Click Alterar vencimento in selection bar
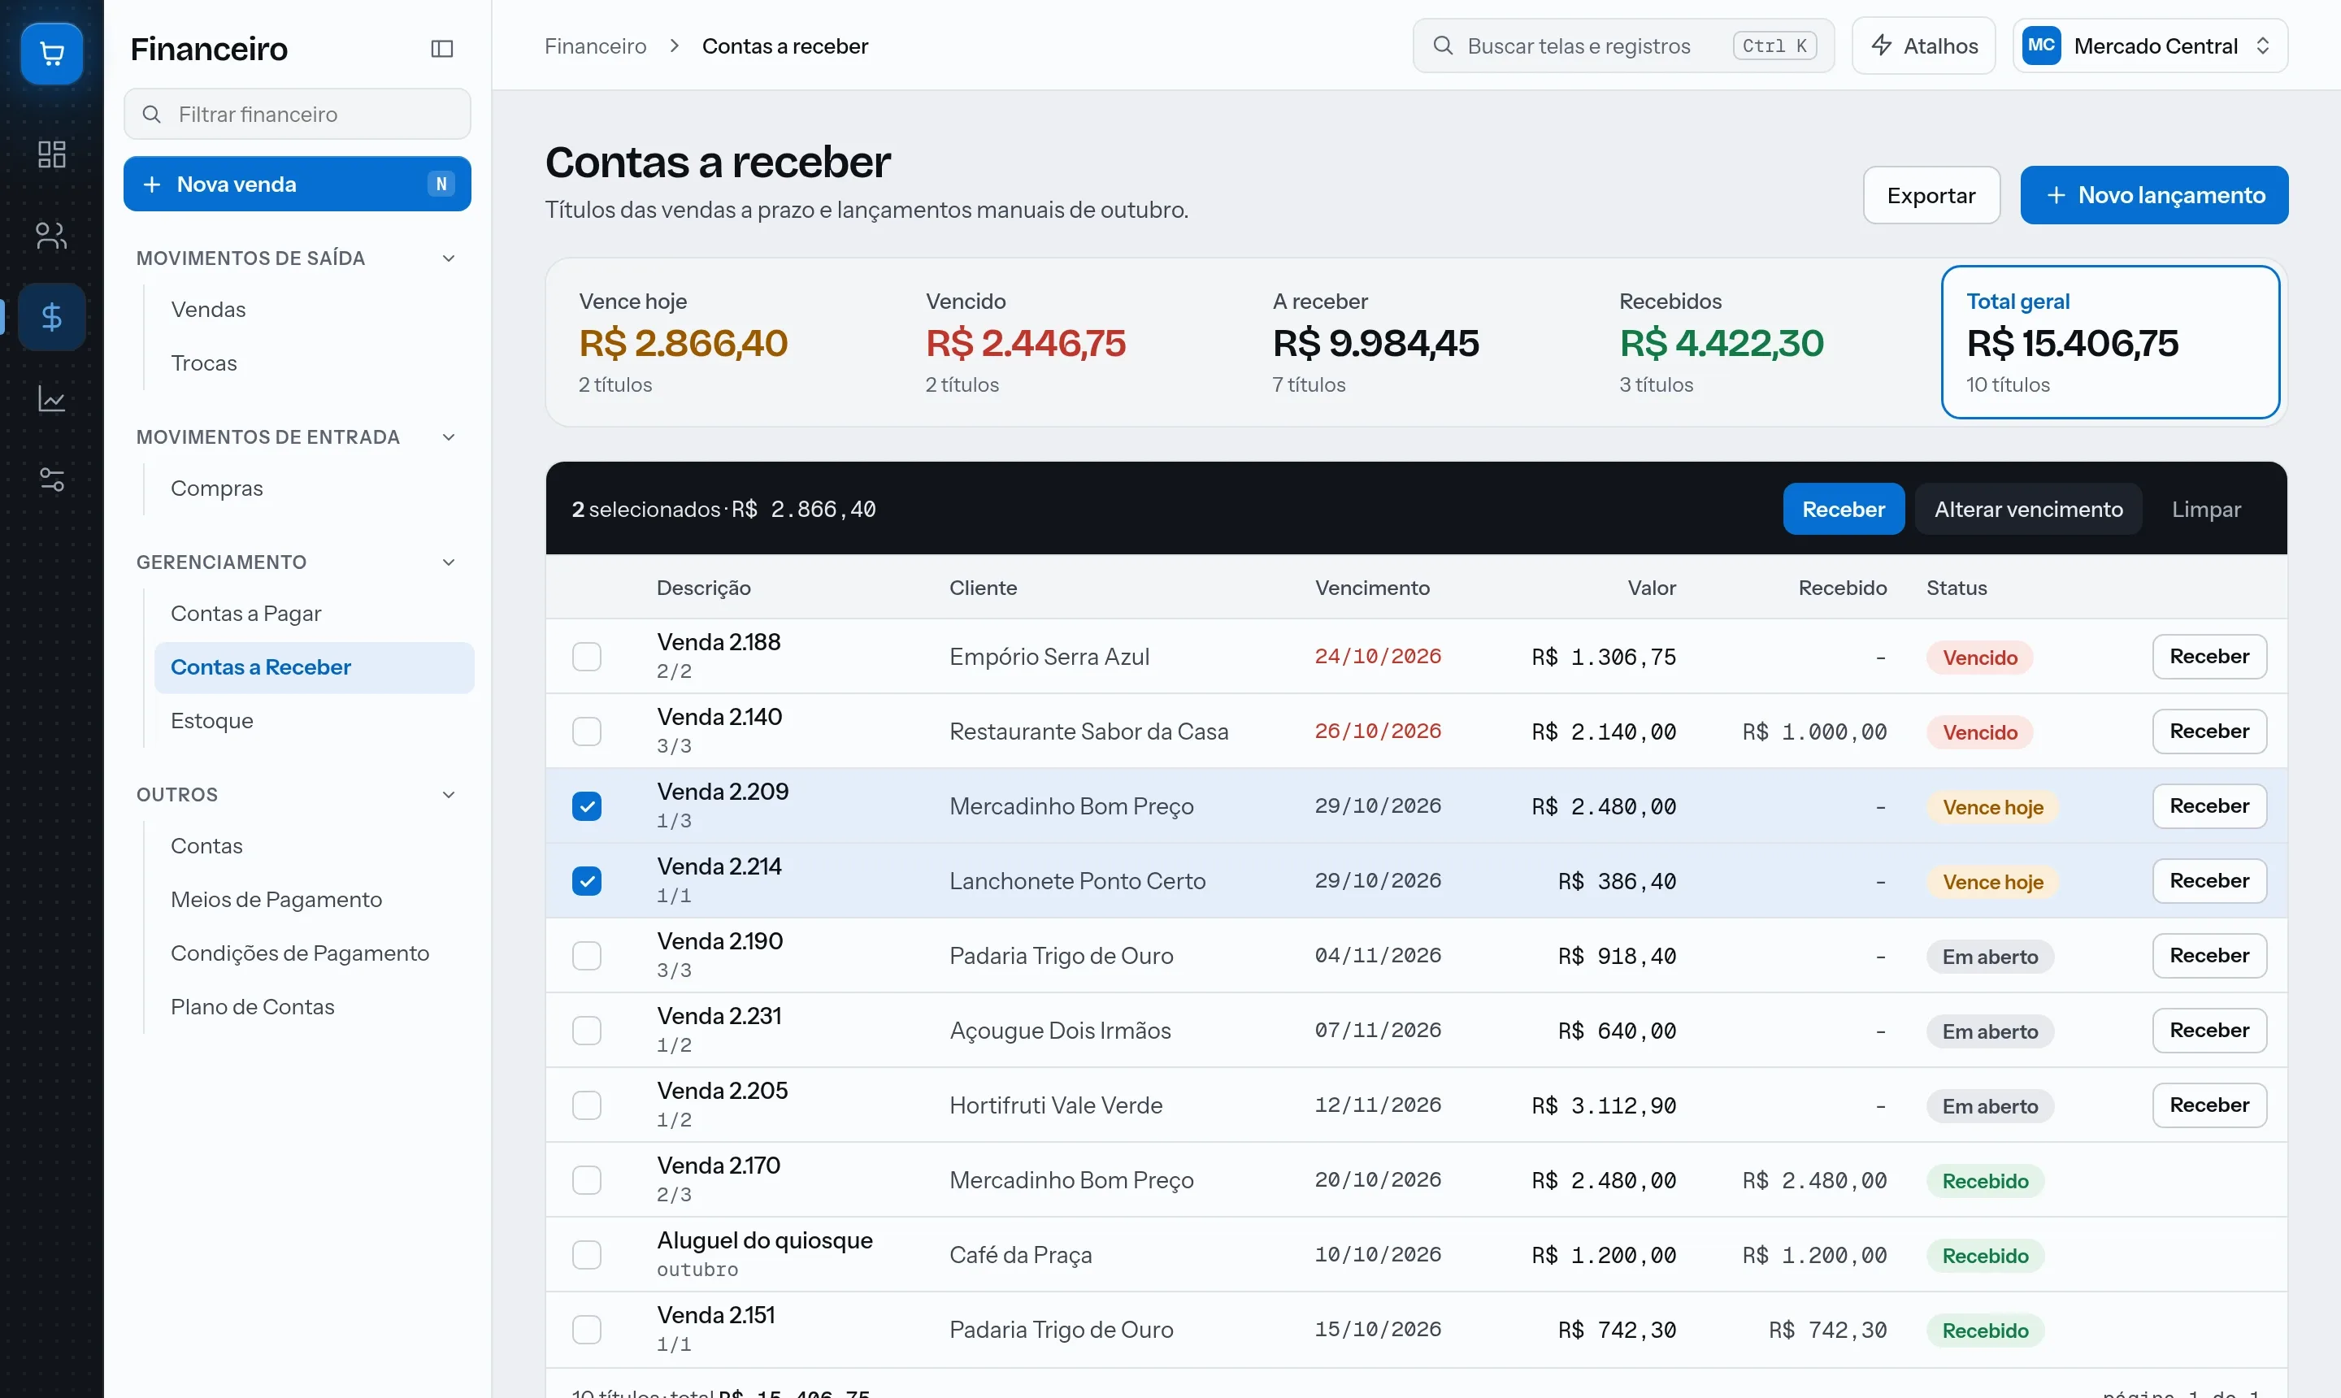 point(2028,510)
